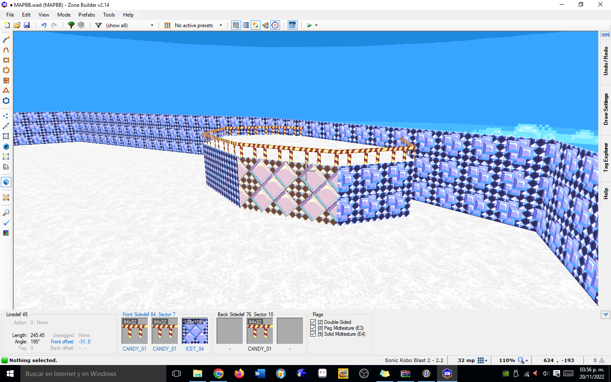Open the View menu
The image size is (611, 382).
pos(44,14)
